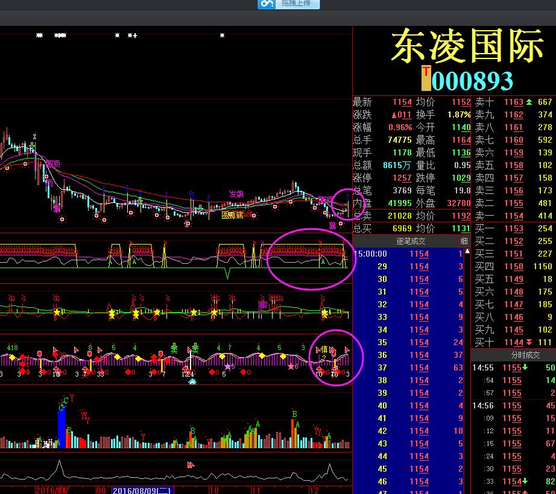Image resolution: width=556 pixels, height=494 pixels.
Task: Click the 现手 value 1178
Action: point(402,152)
